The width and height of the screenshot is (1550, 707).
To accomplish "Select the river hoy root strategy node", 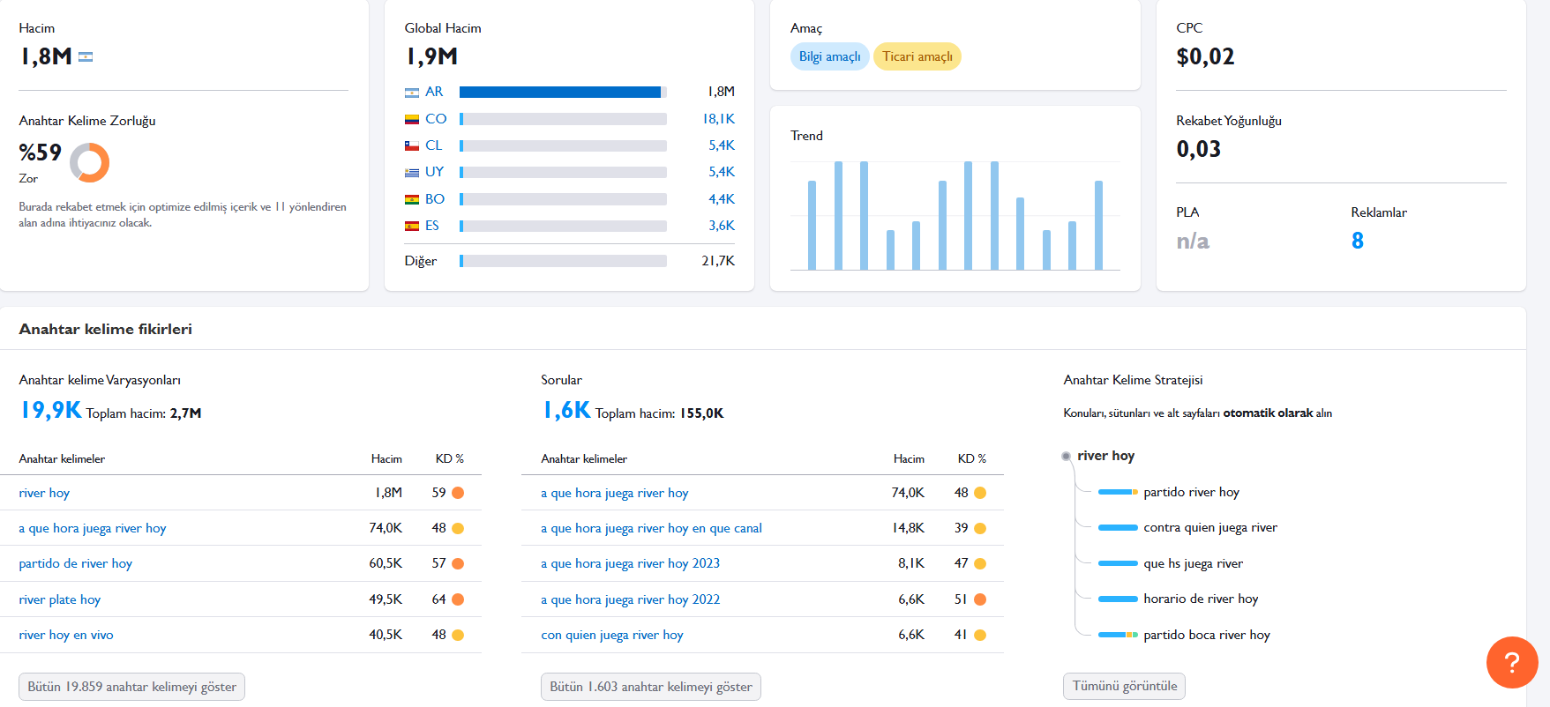I will 1105,456.
